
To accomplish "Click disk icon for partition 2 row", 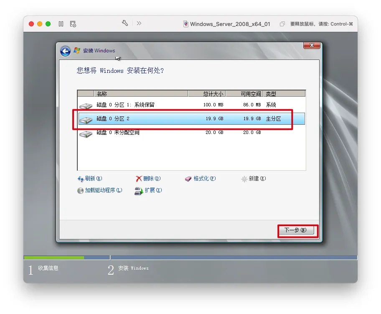I will coord(86,120).
